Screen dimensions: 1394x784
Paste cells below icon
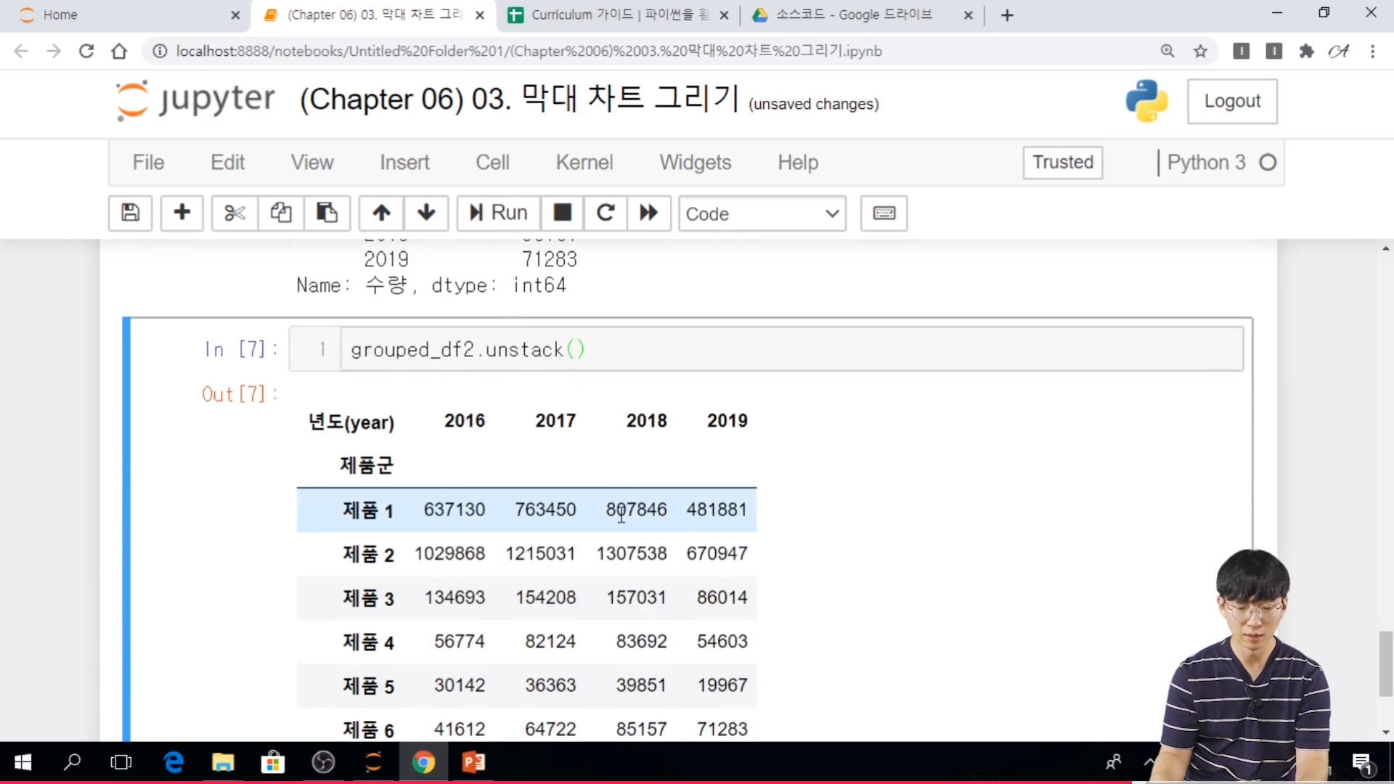point(327,213)
